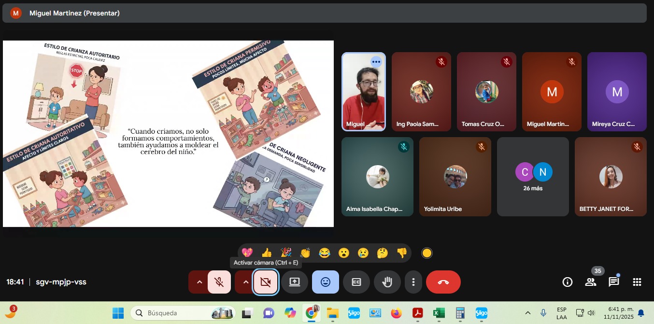Viewport: 654px width, 324px height.
Task: Send laughing face reaction
Action: point(325,253)
